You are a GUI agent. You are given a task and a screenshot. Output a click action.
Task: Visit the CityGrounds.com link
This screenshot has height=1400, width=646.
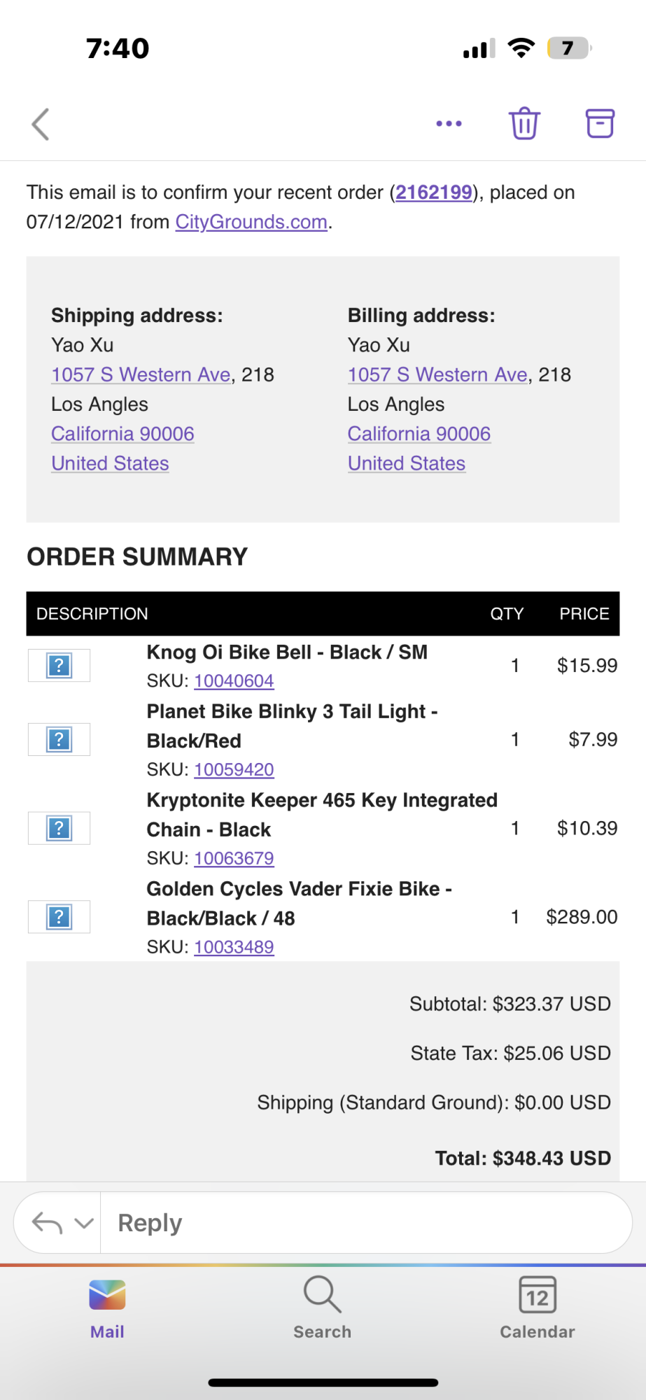pos(251,222)
